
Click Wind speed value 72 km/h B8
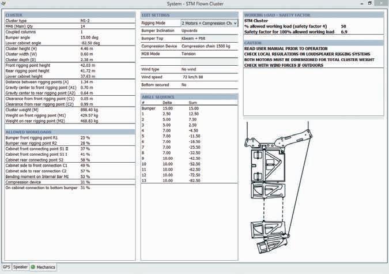[192, 77]
